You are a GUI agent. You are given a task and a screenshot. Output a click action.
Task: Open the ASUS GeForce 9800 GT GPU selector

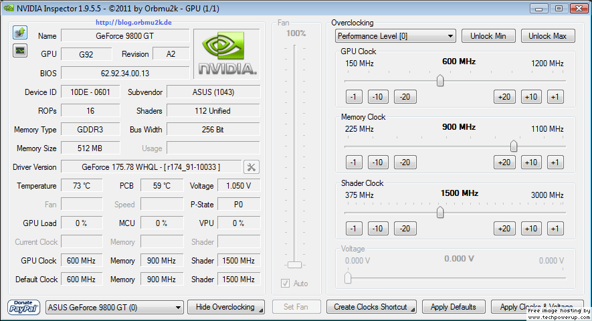click(114, 308)
